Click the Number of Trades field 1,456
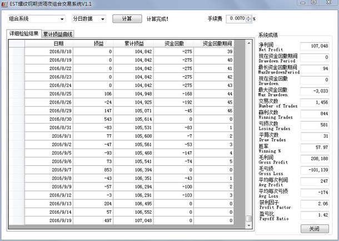Image resolution: width=339 pixels, height=241 pixels. point(315,102)
